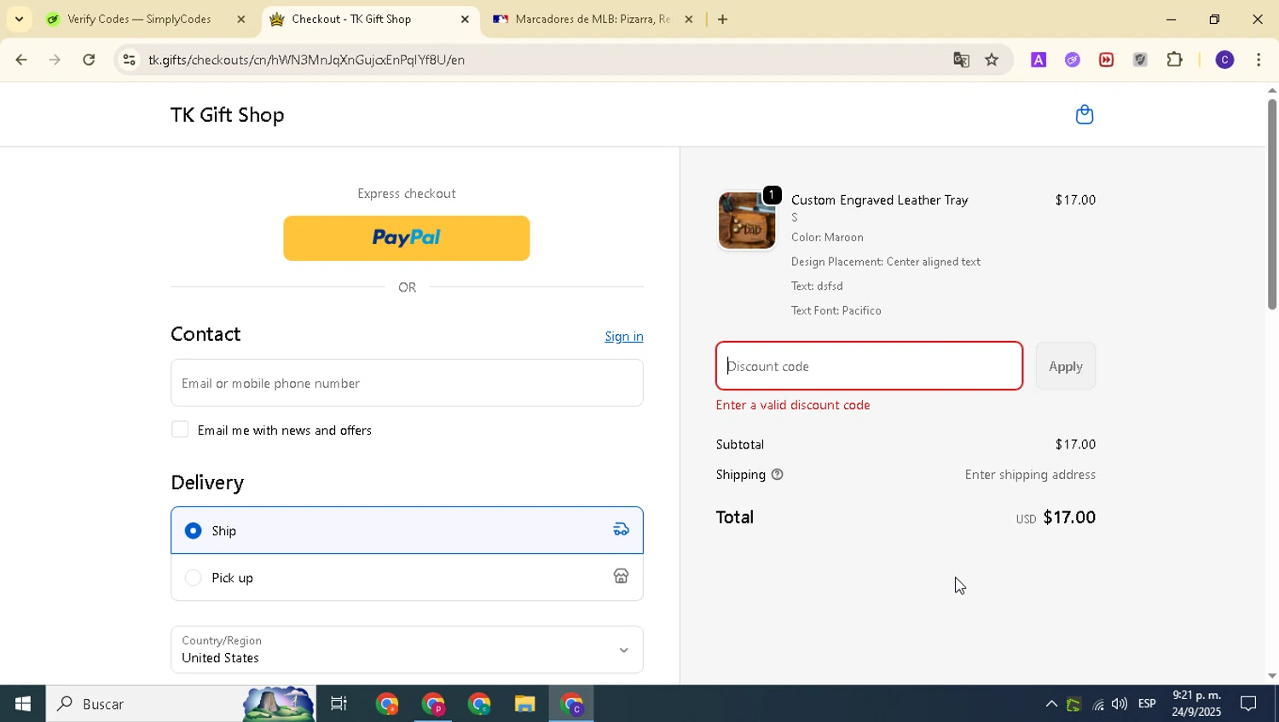Screen dimensions: 1279x722
Task: Switch to Checkout TK Gift Shop tab
Action: [x=350, y=19]
